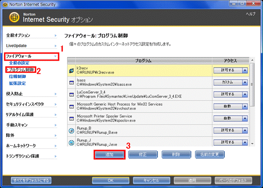Click the Norton globe logo in header
This screenshot has height=188, width=263.
click(14, 17)
